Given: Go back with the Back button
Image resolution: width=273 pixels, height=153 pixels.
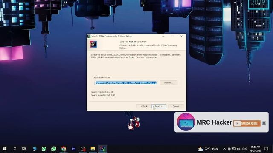Looking at the screenshot, I should (x=144, y=106).
